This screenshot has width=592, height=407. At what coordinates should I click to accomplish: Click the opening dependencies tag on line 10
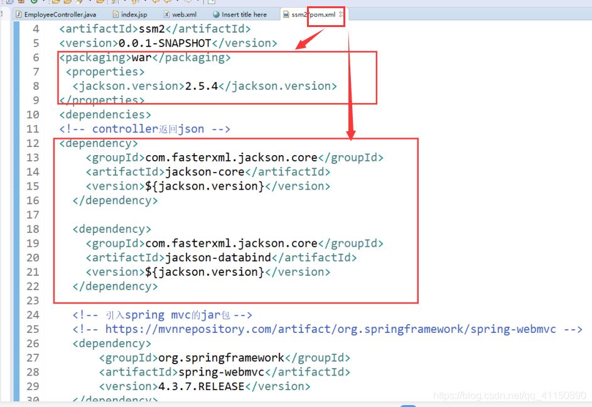point(105,114)
